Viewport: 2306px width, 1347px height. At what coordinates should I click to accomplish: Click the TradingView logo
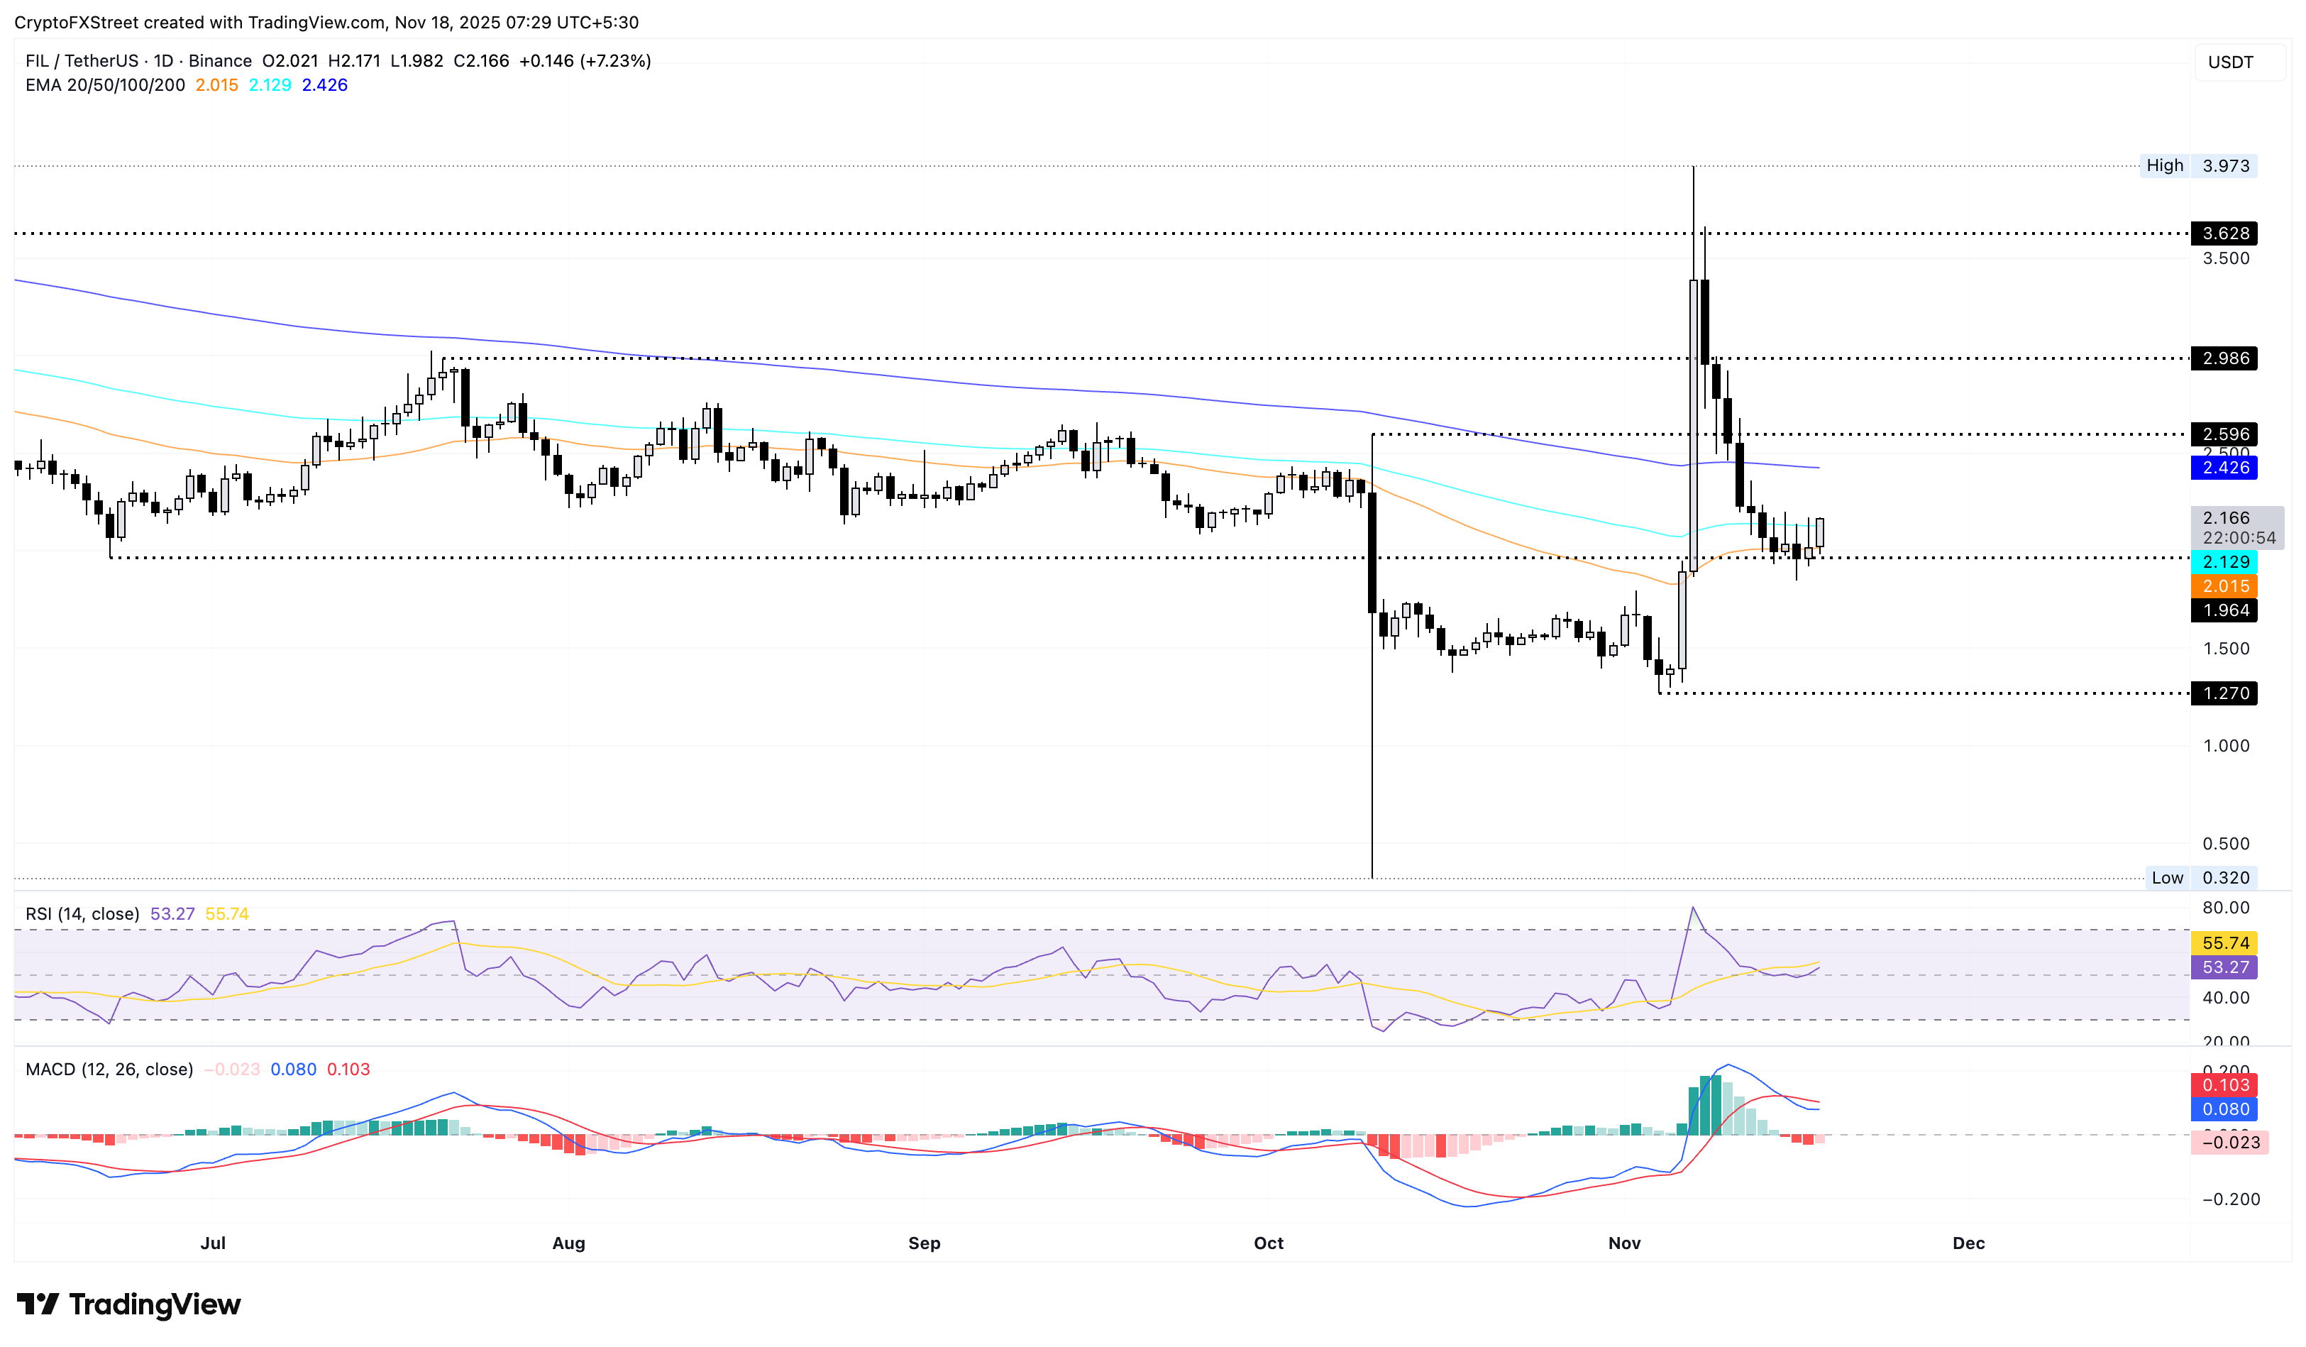click(x=128, y=1305)
